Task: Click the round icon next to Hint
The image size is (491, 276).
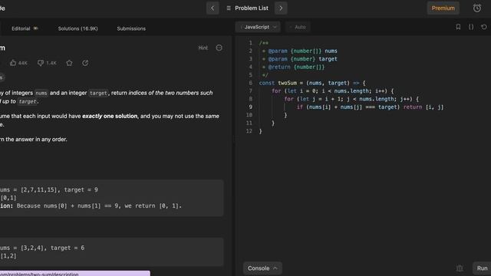Action: (x=219, y=48)
